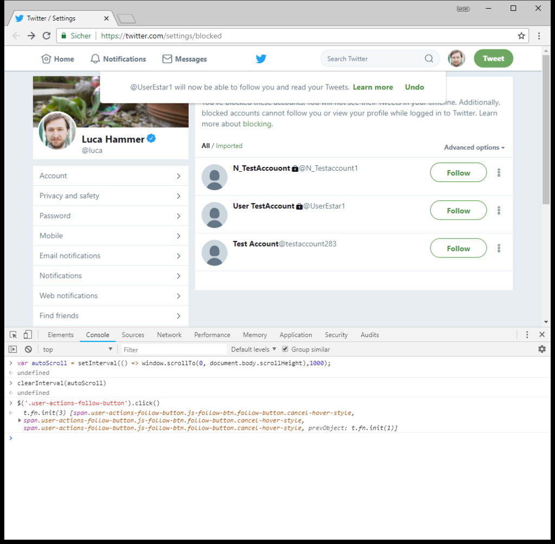The height and width of the screenshot is (544, 555).
Task: Open Notifications in top navbar
Action: [x=118, y=59]
